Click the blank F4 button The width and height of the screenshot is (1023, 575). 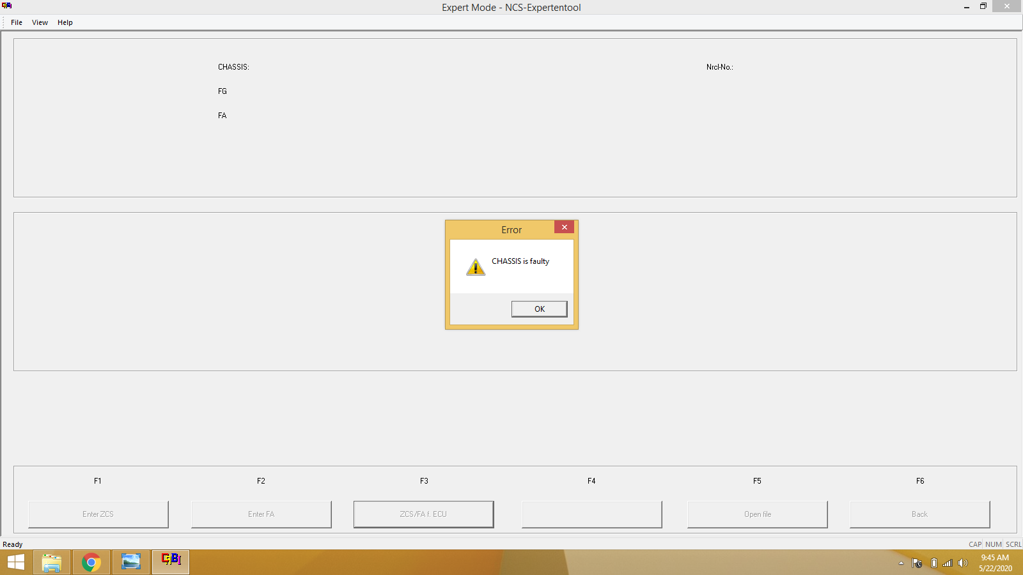point(592,514)
